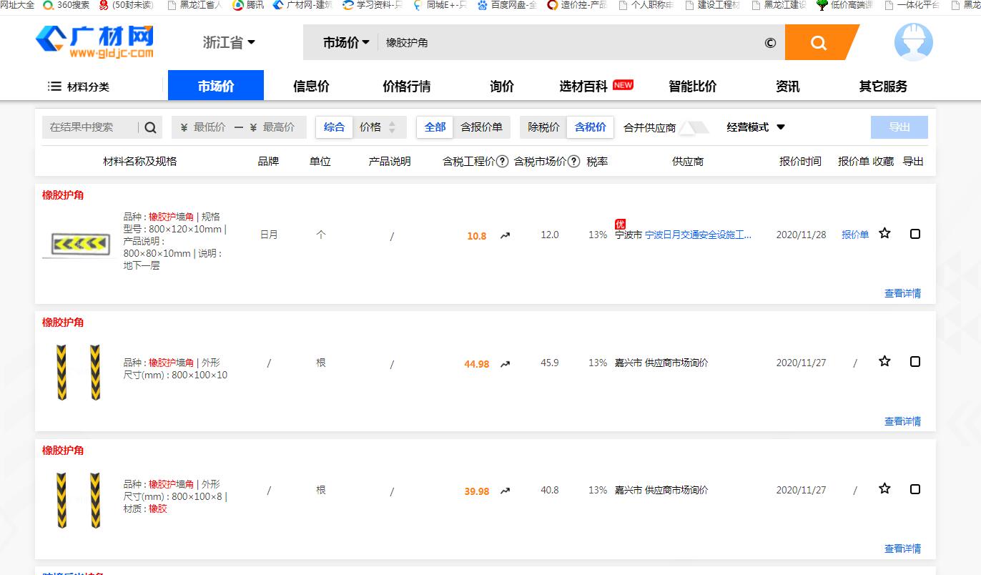View details of the 10.8 item
981x575 pixels.
(x=902, y=293)
